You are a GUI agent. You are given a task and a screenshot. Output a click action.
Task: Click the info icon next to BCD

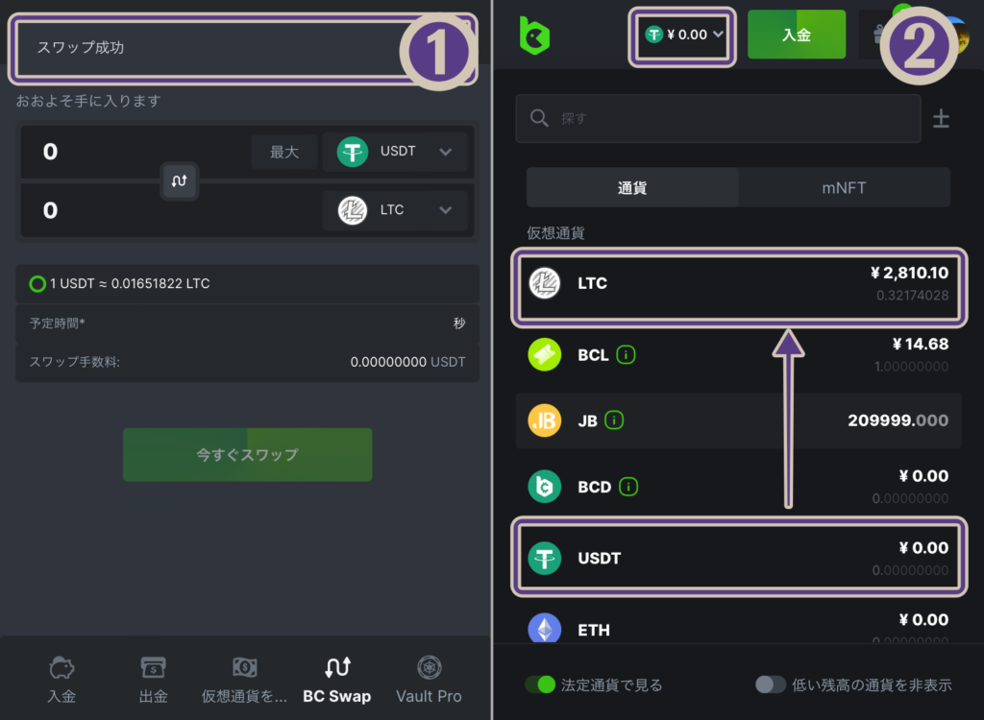628,486
